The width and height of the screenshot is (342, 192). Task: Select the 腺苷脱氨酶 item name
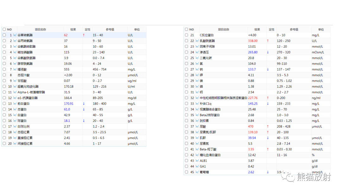click(x=25, y=64)
